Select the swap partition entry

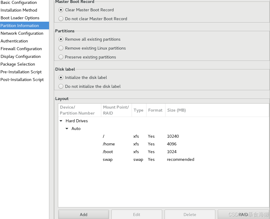coord(108,159)
